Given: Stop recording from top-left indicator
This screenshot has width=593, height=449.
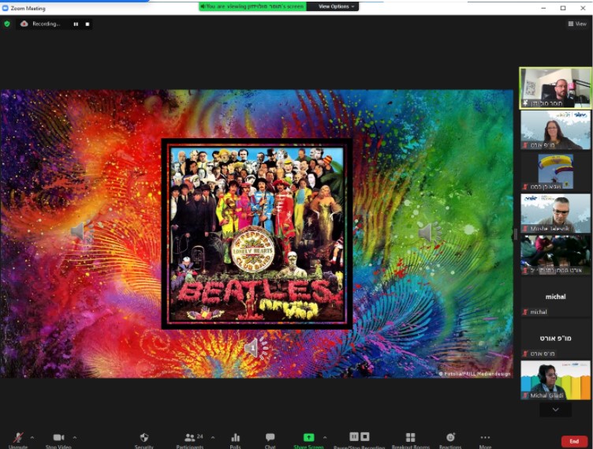Looking at the screenshot, I should [x=88, y=24].
